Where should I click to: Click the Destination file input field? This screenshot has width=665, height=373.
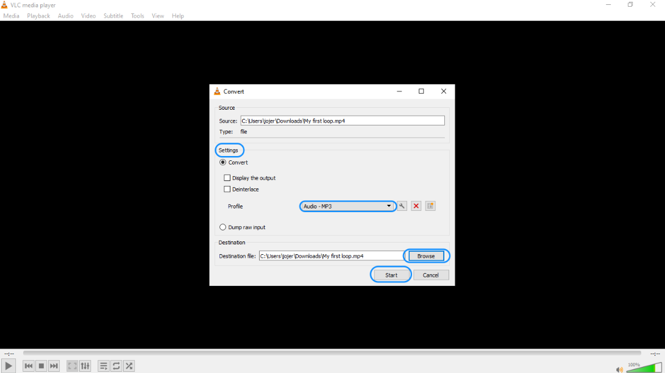[331, 256]
